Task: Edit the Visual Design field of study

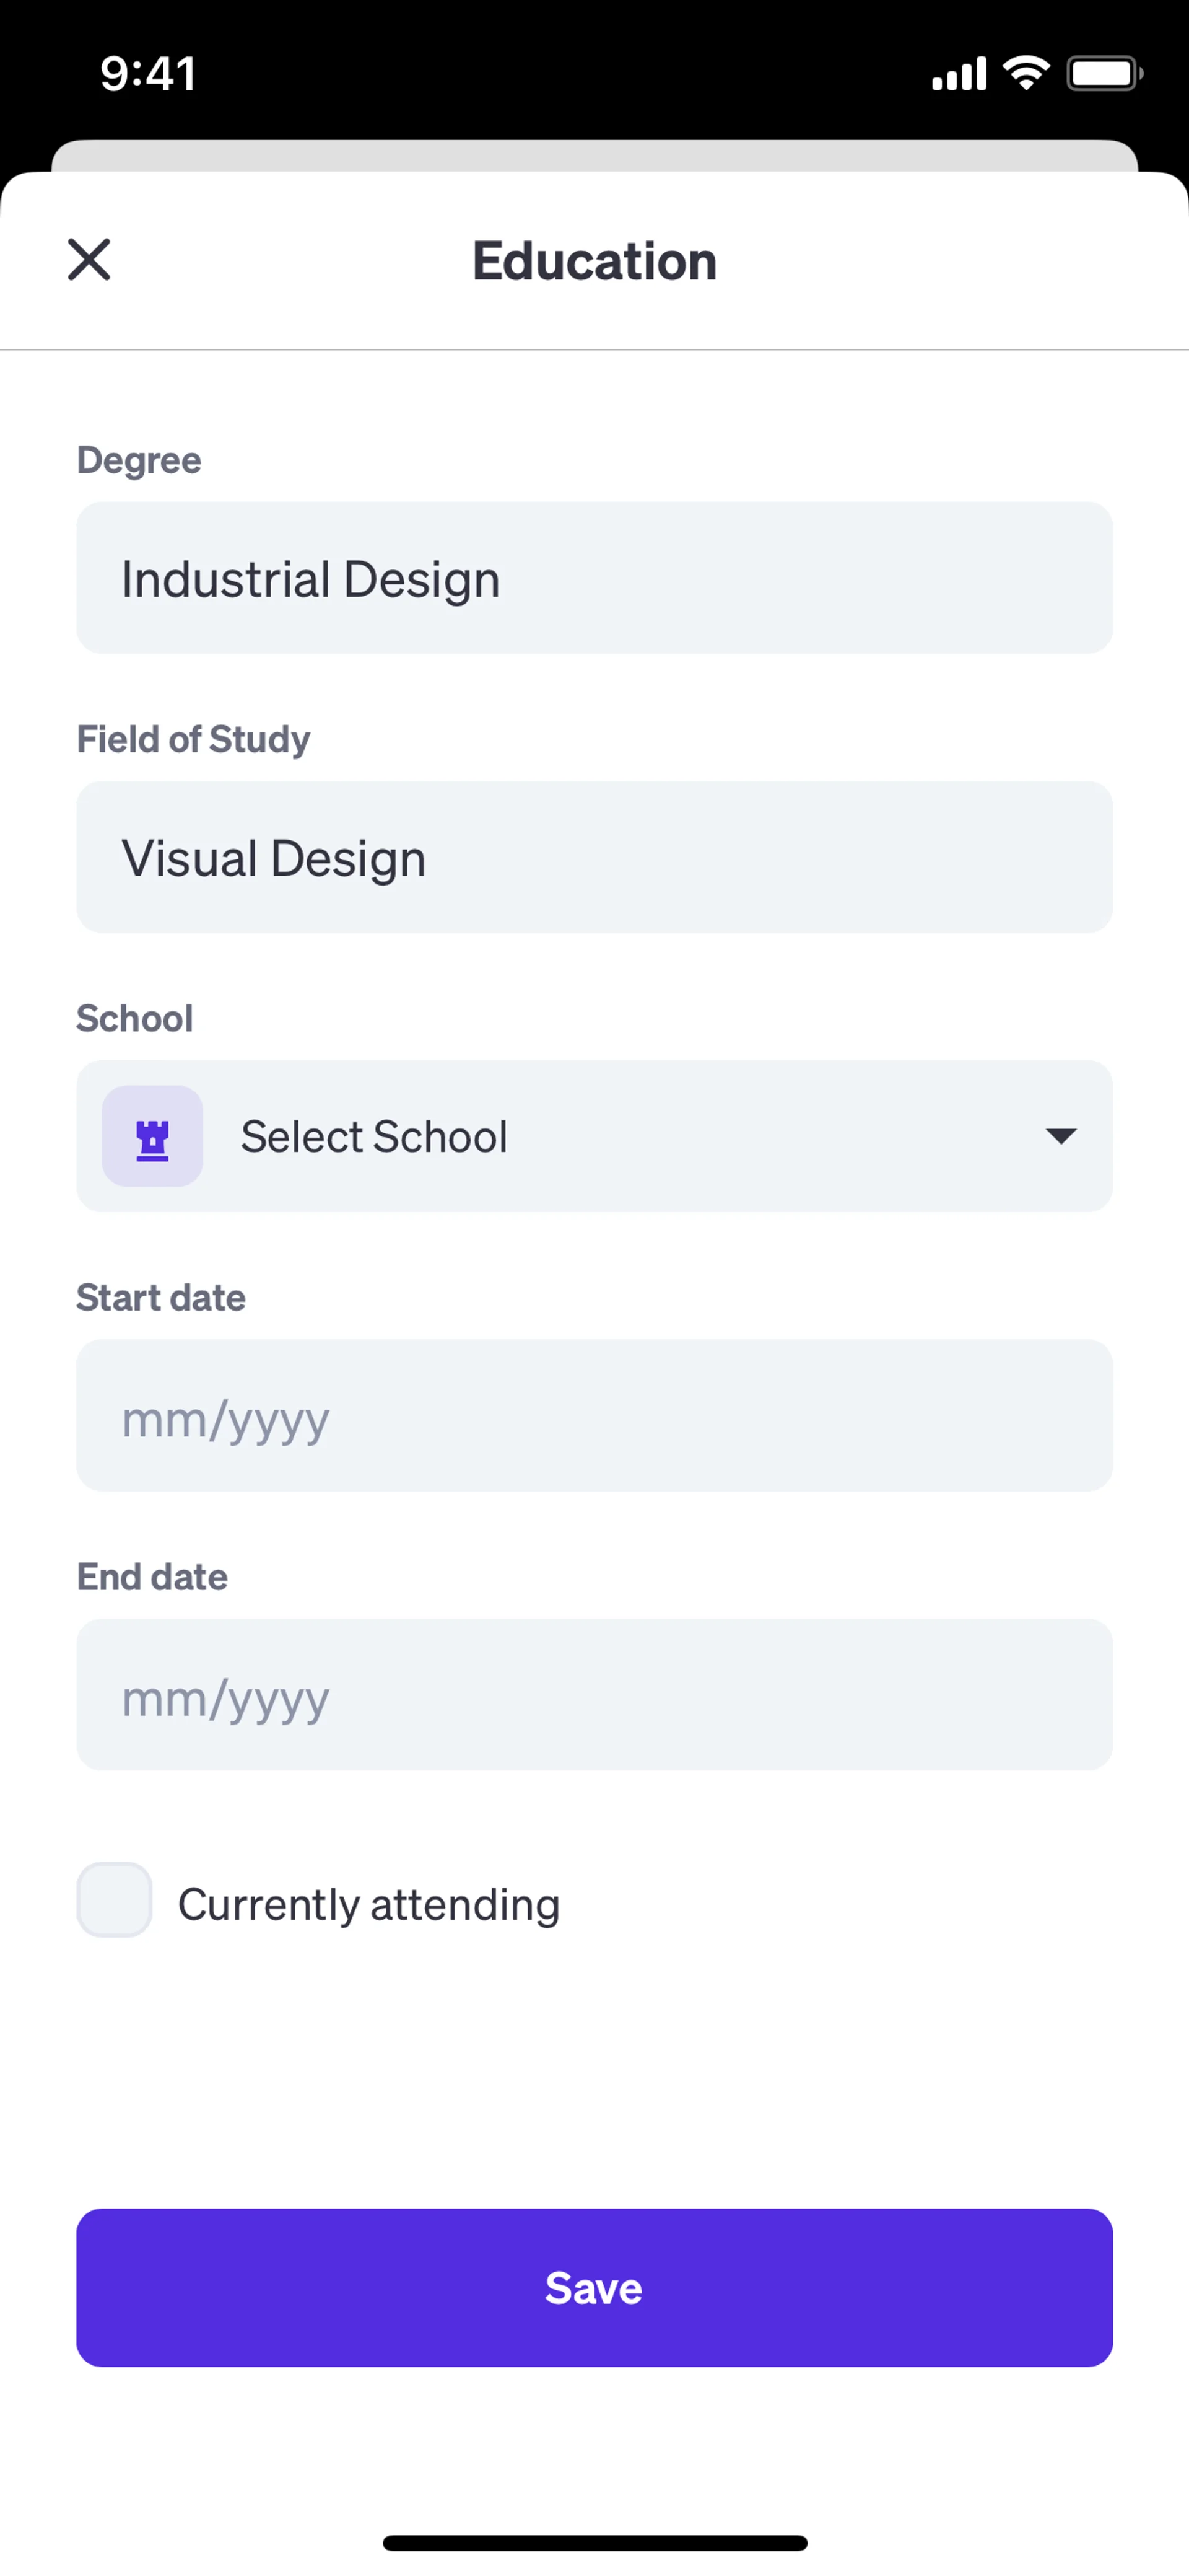Action: click(593, 858)
